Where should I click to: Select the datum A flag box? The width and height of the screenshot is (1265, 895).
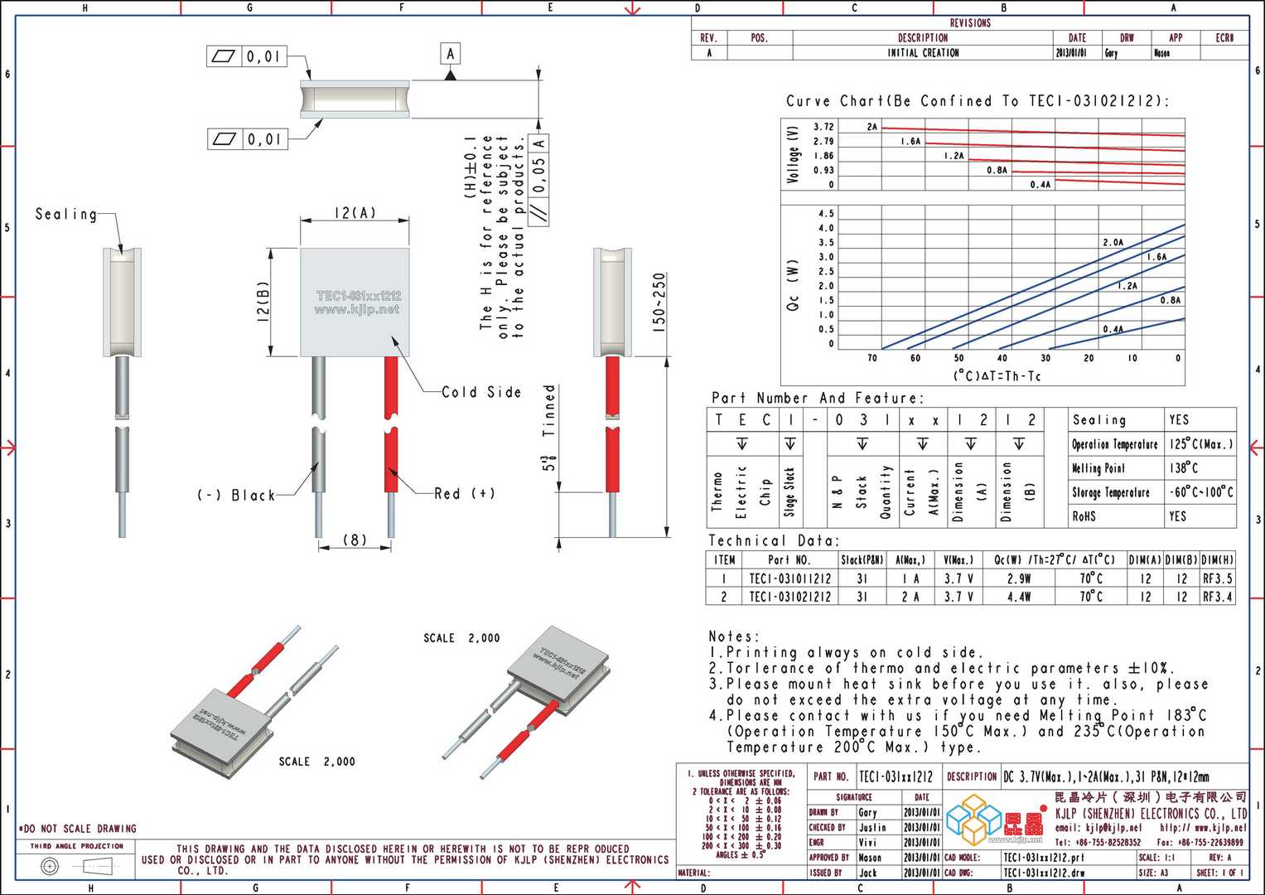[450, 55]
